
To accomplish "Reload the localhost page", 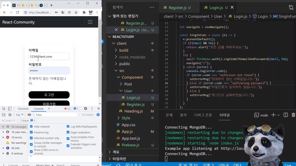I will 17,12.
